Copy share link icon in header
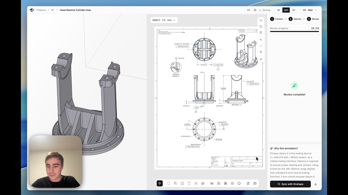Image resolution: width=348 pixels, height=195 pixels. click(x=248, y=10)
